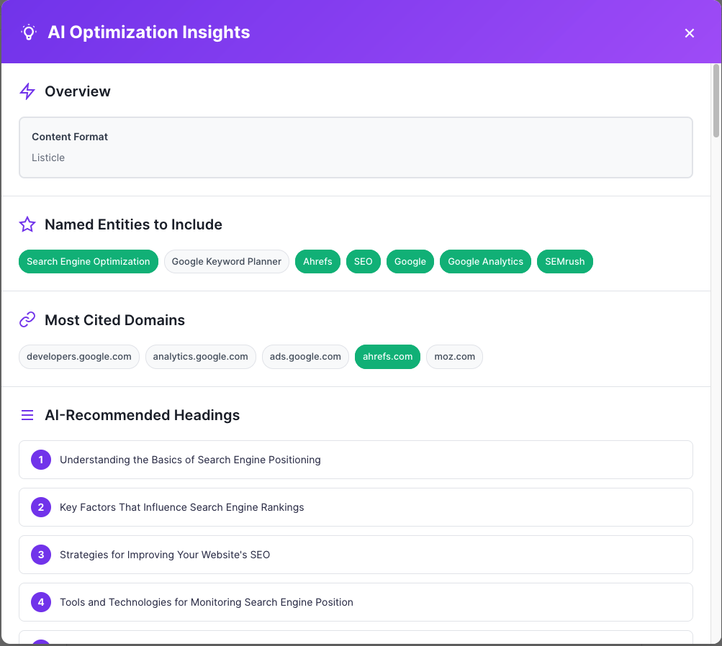This screenshot has width=722, height=646.
Task: Click heading Strategies for Improving Your Website's SEO
Action: (356, 555)
